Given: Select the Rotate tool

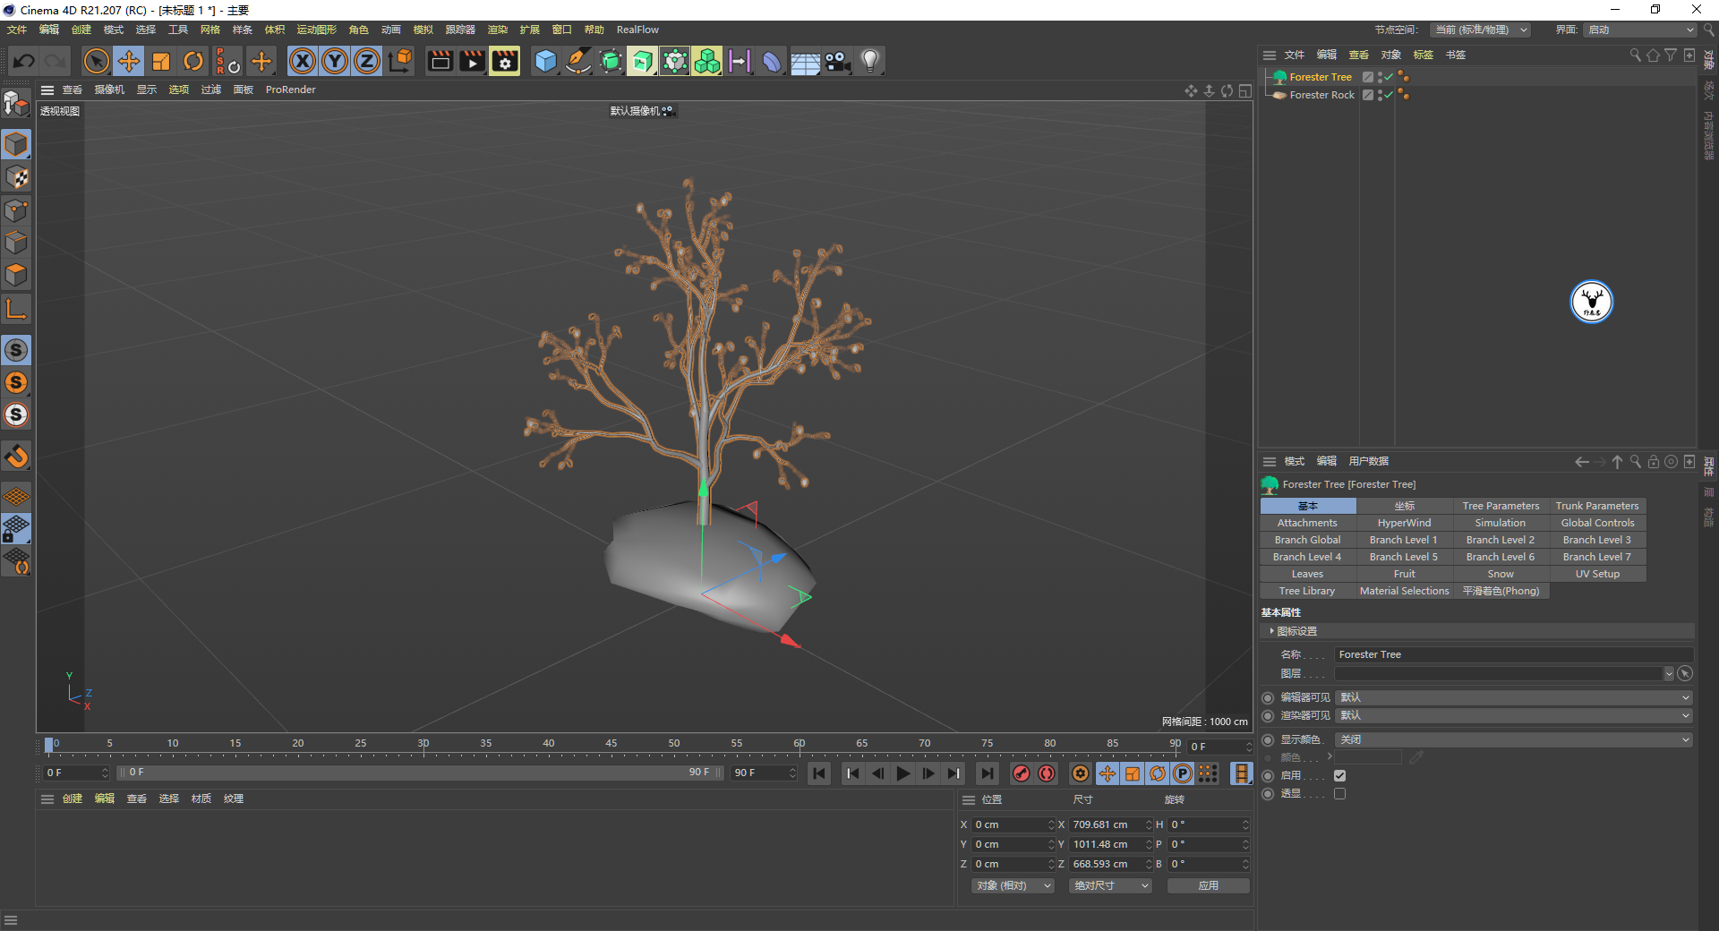Looking at the screenshot, I should point(193,61).
